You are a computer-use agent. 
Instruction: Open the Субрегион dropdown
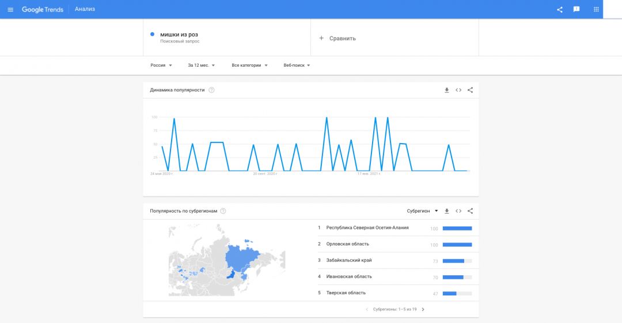pyautogui.click(x=422, y=211)
